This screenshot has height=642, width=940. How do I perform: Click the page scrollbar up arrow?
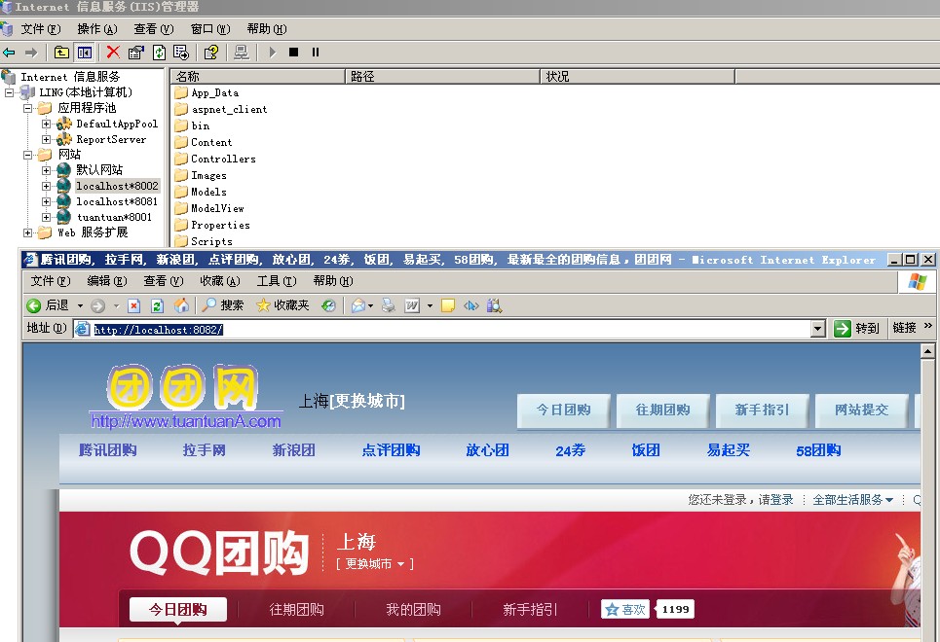pyautogui.click(x=927, y=351)
